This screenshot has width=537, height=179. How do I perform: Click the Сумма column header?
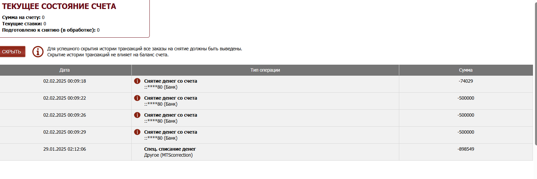click(x=466, y=70)
